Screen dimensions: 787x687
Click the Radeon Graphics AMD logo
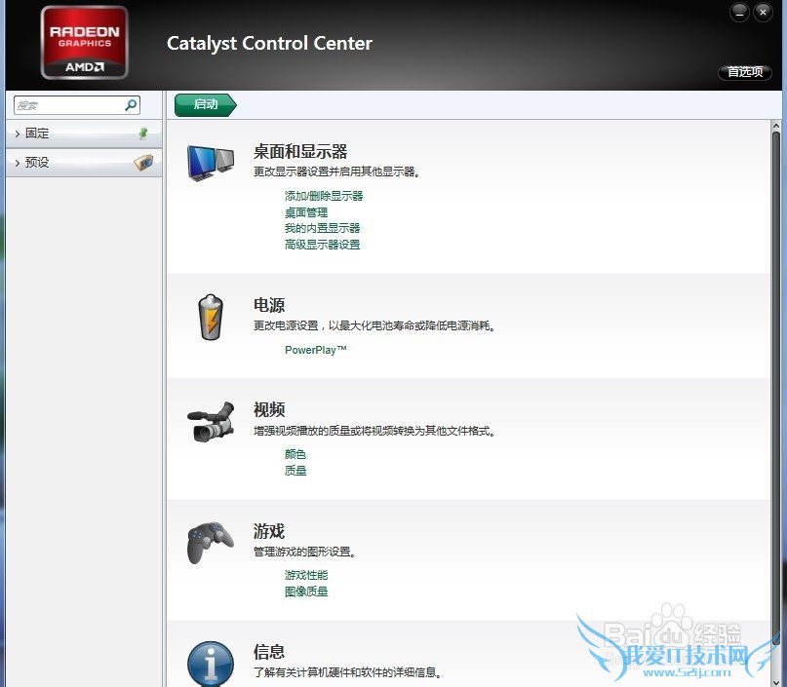pyautogui.click(x=84, y=43)
